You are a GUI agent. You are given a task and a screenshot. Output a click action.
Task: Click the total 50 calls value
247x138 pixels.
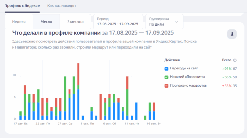(235, 77)
